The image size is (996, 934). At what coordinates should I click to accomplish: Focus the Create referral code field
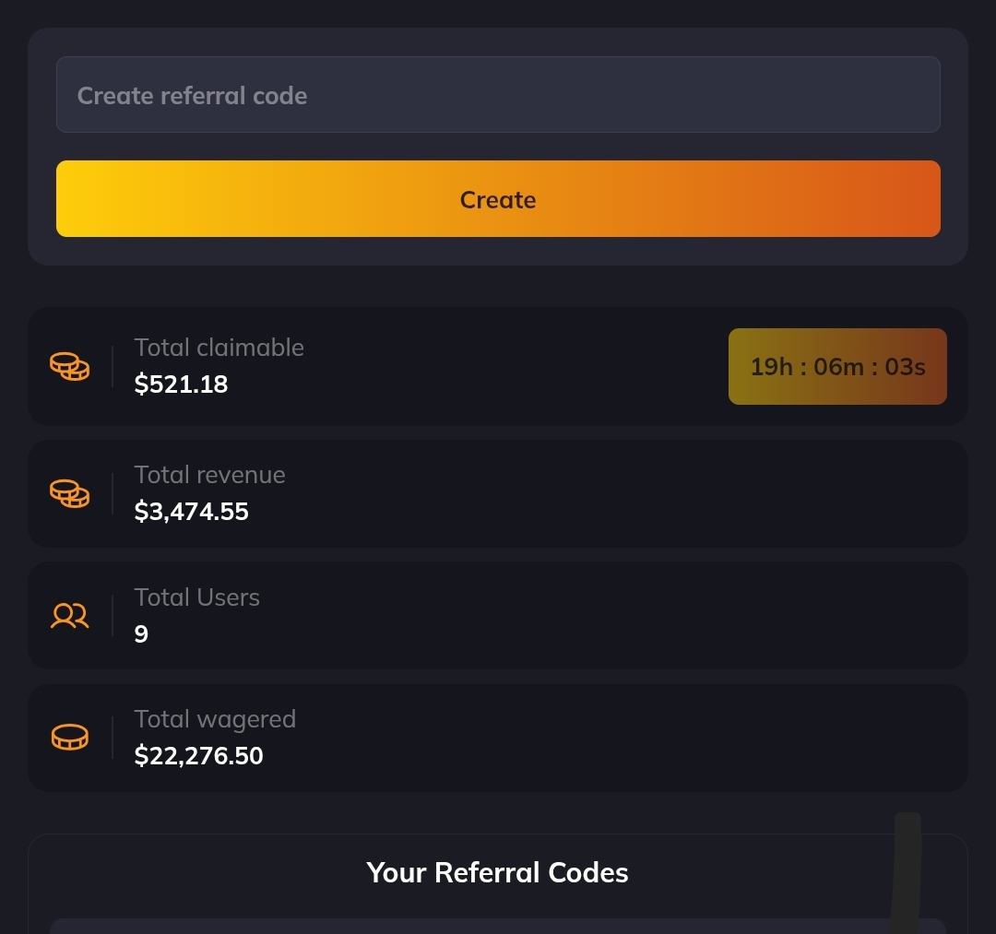498,95
